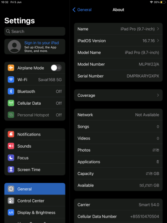Viewport: 167px width, 223px height.
Task: Click the Savat168 5G network name
Action: (50, 80)
